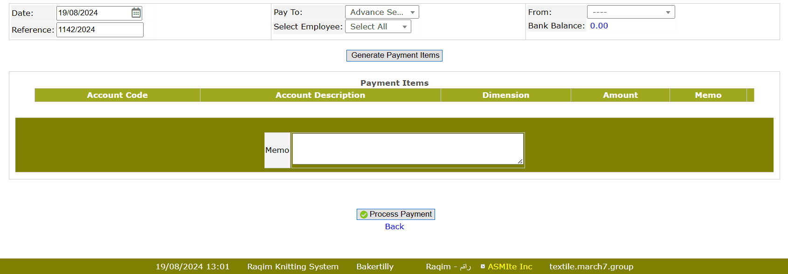Follow the Back link
Viewport: 788px width, 274px height.
[x=394, y=226]
